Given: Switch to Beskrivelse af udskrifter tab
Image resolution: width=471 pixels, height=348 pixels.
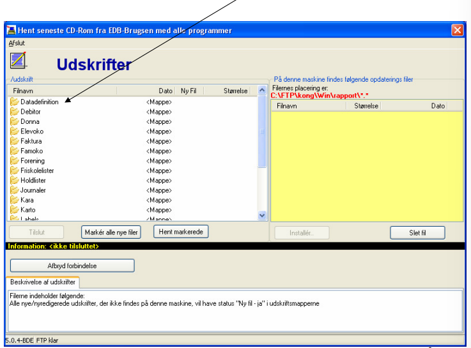Looking at the screenshot, I should click(x=43, y=282).
